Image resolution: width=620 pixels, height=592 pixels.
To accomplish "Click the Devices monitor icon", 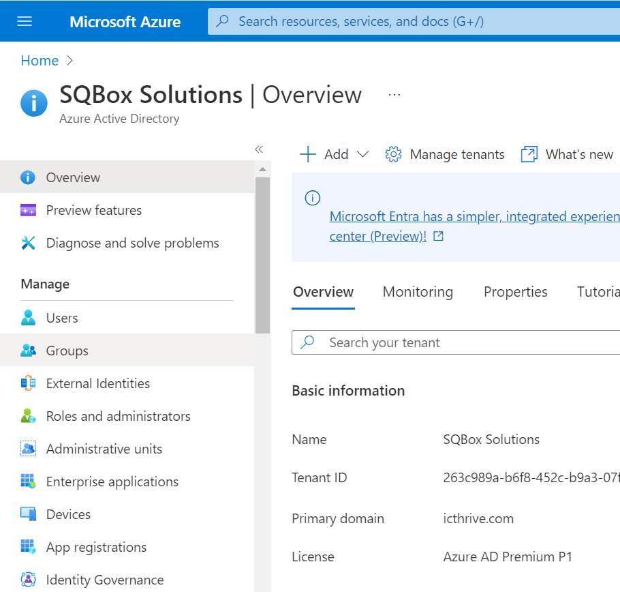I will [28, 514].
